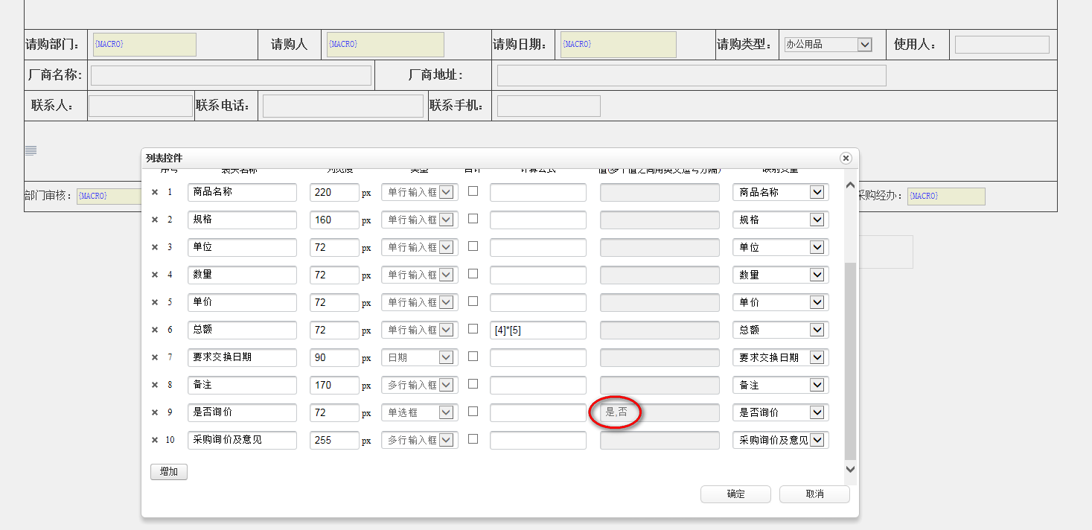The height and width of the screenshot is (530, 1092).
Task: Toggle 合计 checkbox for 单价 row
Action: (473, 301)
